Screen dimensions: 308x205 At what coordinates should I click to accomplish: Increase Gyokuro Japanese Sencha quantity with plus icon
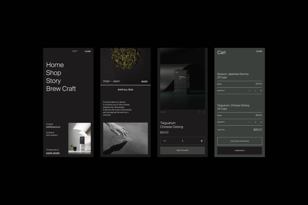[x=261, y=91]
